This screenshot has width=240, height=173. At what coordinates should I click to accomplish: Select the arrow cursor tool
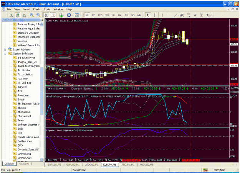click(x=148, y=15)
